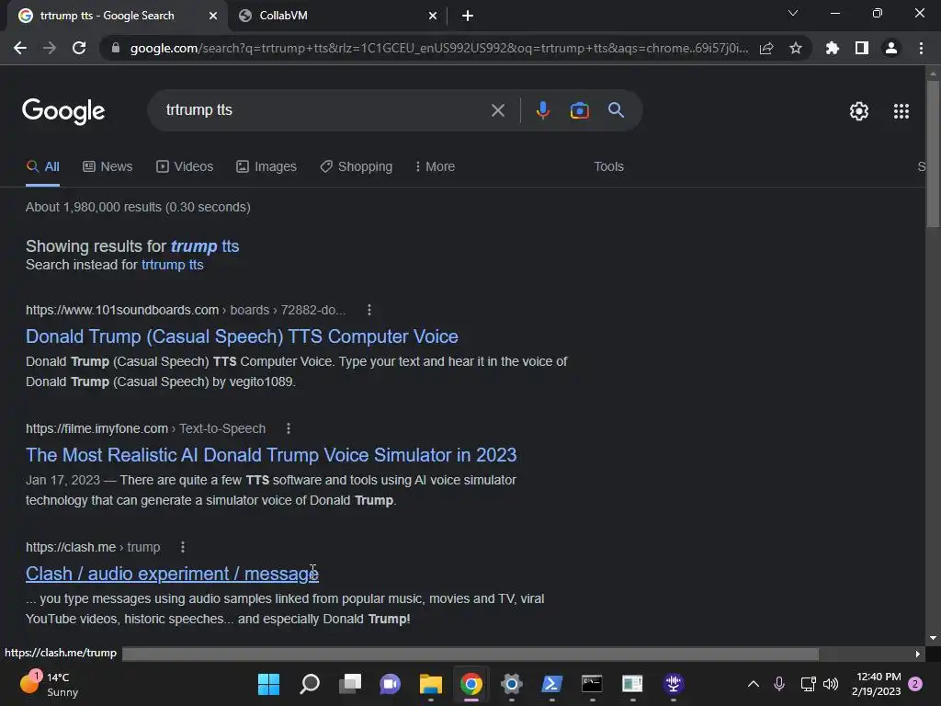Open Task View on the taskbar
Image resolution: width=941 pixels, height=706 pixels.
(x=350, y=684)
